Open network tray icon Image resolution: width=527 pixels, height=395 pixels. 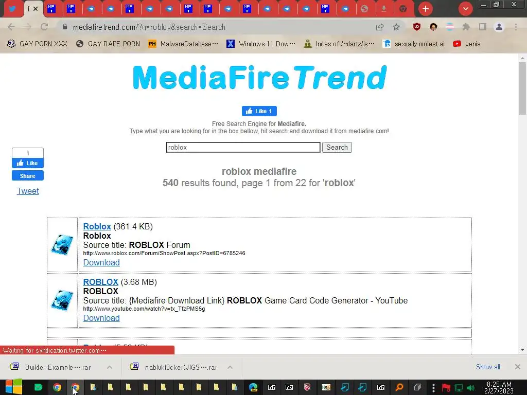(459, 388)
